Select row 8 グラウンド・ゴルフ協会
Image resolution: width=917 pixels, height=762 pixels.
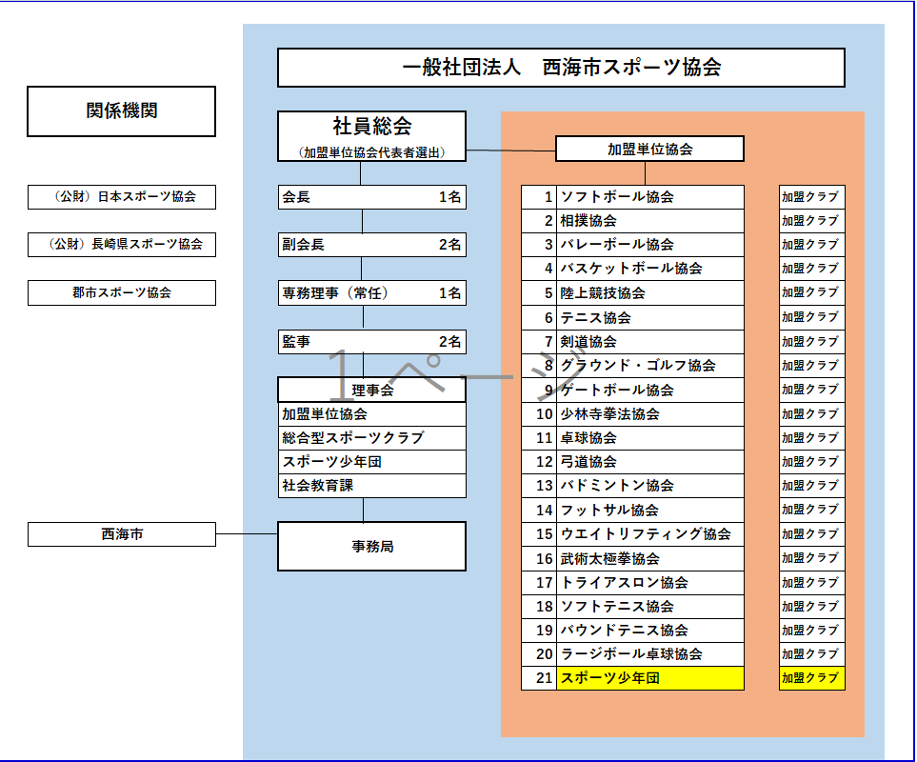click(633, 366)
